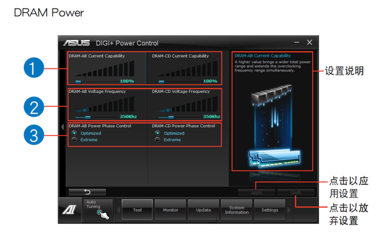Adjust the DRAM-AB Voltage Frequency slider handle
The width and height of the screenshot is (387, 235).
[x=87, y=117]
